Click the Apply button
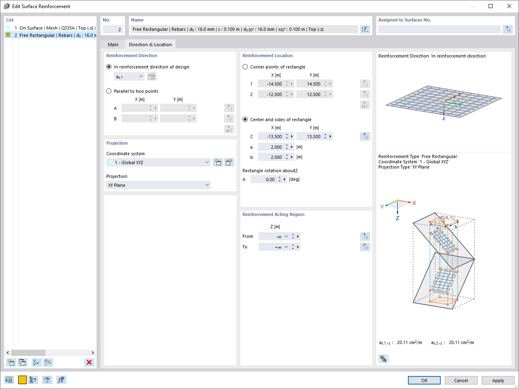519x389 pixels. [498, 380]
